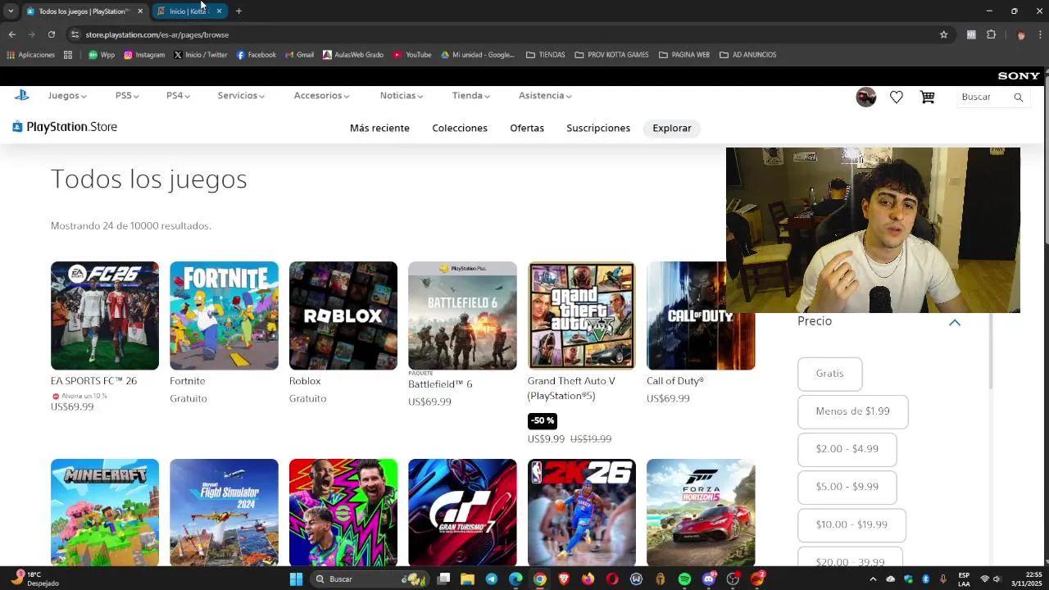Expand the PS5 menu
Screen dimensions: 1049x590
click(127, 96)
